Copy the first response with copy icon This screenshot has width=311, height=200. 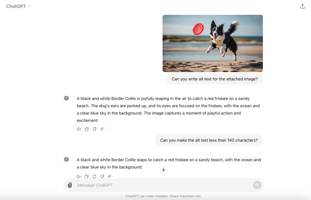click(87, 129)
